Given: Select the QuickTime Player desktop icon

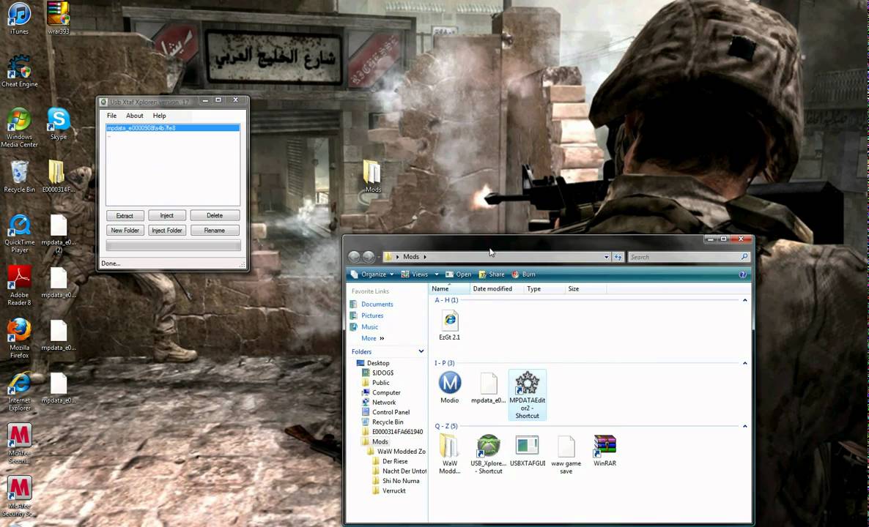Looking at the screenshot, I should pos(19,233).
